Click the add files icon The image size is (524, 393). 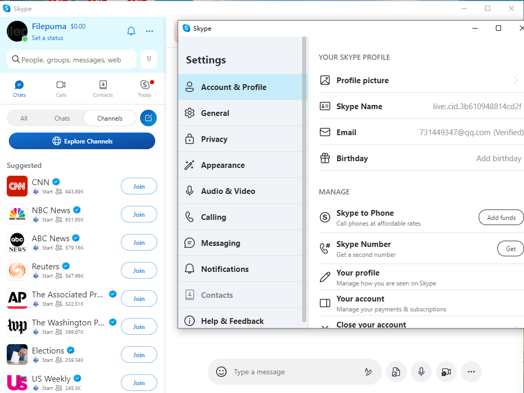point(396,371)
